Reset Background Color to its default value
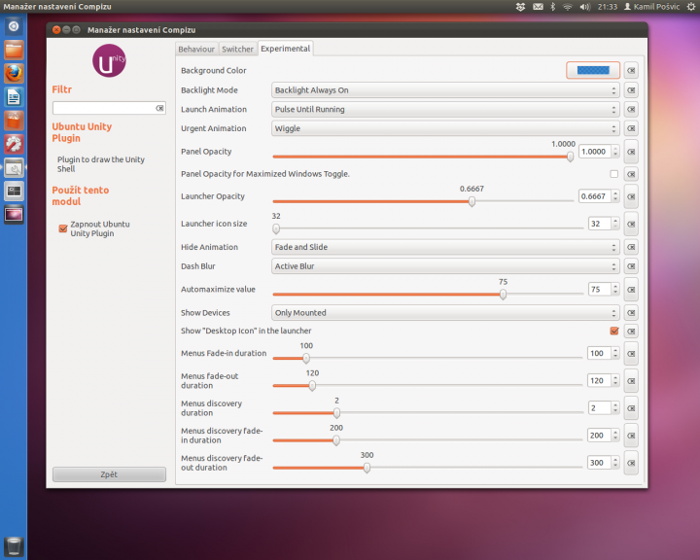Image resolution: width=700 pixels, height=560 pixels. pyautogui.click(x=631, y=70)
